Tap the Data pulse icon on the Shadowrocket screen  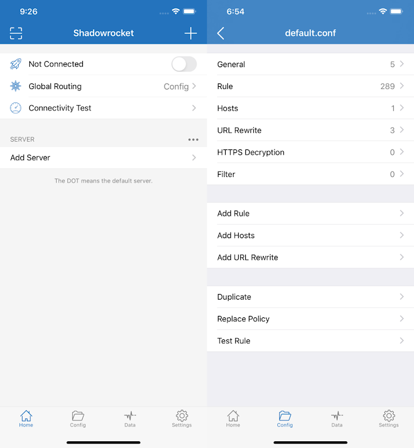pyautogui.click(x=130, y=416)
